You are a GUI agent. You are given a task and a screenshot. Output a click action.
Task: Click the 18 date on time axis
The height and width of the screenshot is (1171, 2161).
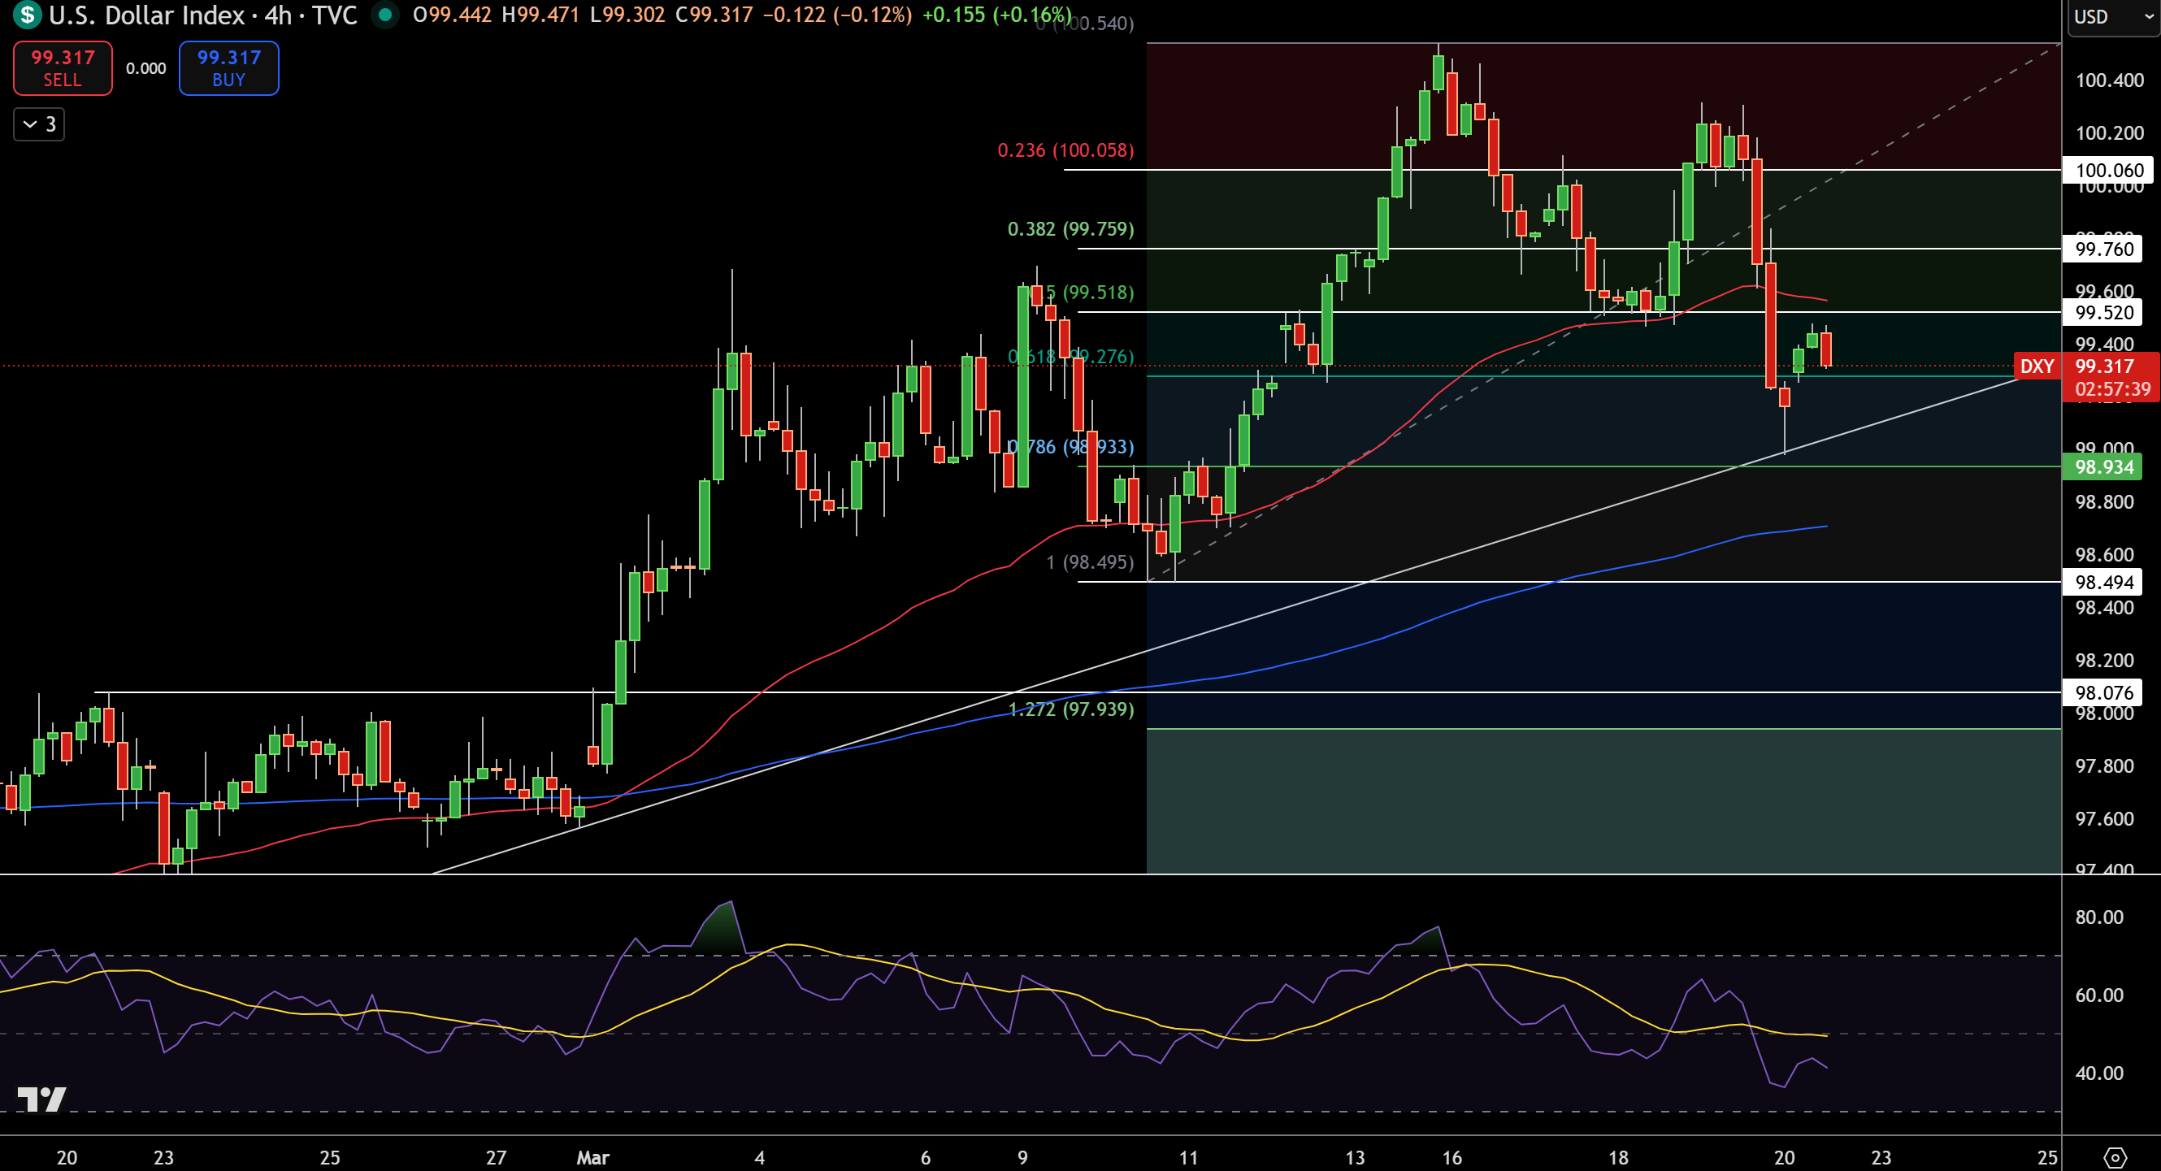[1617, 1157]
